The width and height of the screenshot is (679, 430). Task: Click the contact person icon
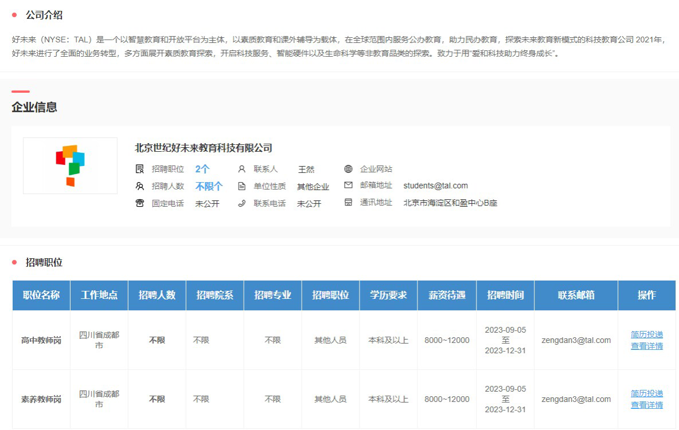click(241, 169)
